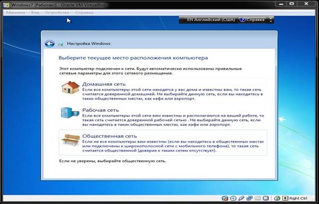Open the Справка menu in VirtualBox
Viewport: 319px width, 204px height.
pyautogui.click(x=84, y=13)
